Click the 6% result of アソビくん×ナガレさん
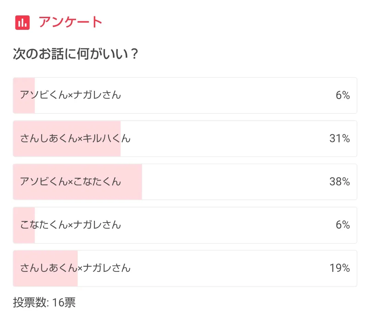 click(x=343, y=95)
